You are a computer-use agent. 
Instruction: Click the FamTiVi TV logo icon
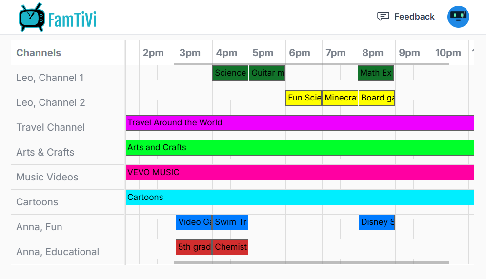click(32, 18)
